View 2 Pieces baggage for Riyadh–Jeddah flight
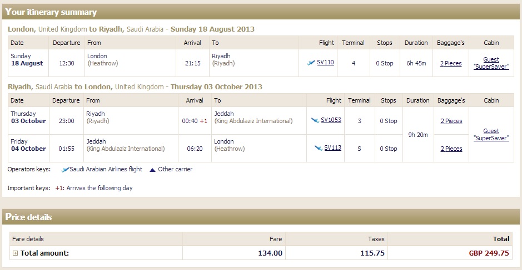The height and width of the screenshot is (270, 522). (x=451, y=121)
